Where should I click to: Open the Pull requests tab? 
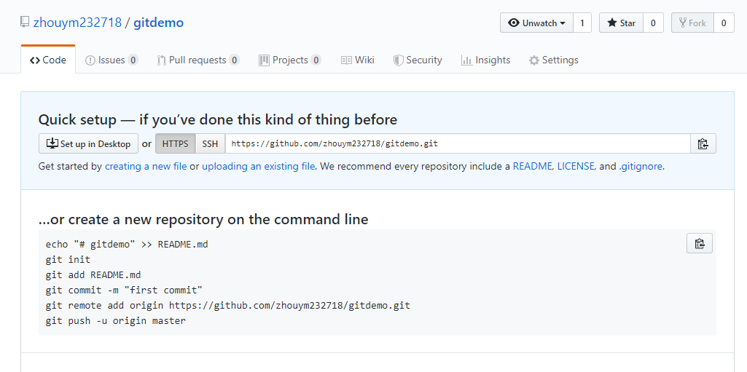197,60
